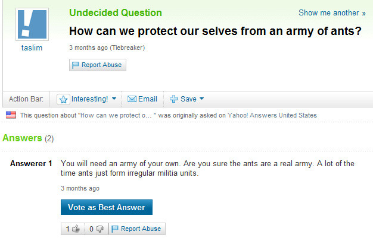Click the thumbs down vote icon
The width and height of the screenshot is (373, 241).
coord(100,229)
